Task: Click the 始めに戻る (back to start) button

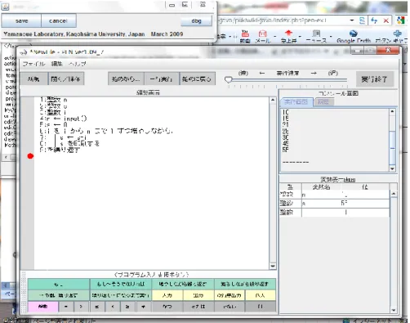Action: pyautogui.click(x=197, y=79)
